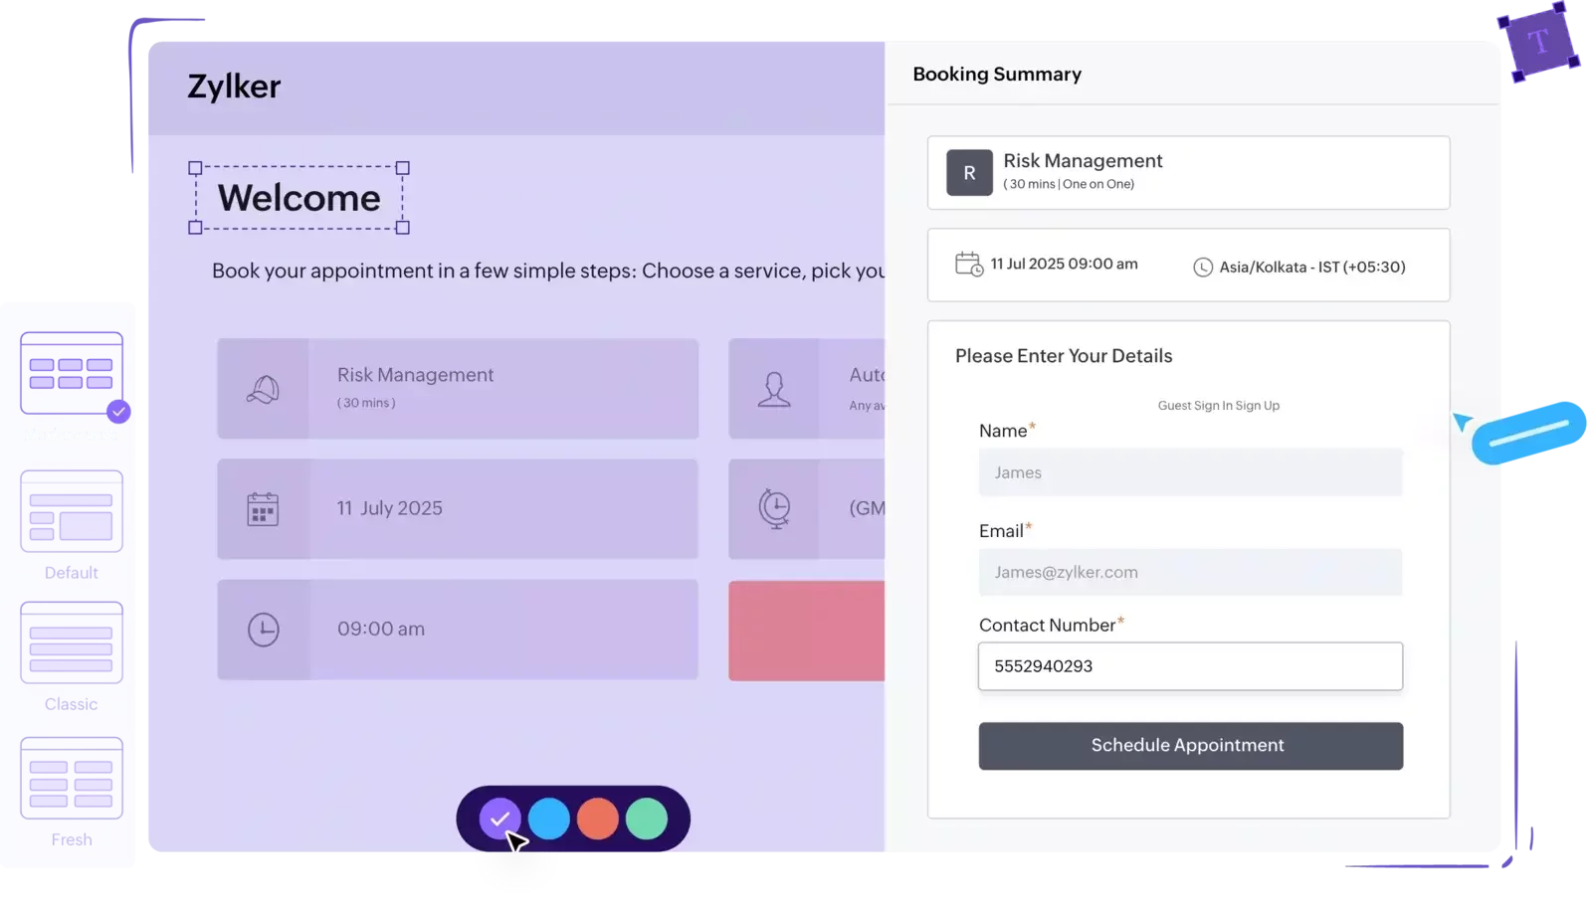Viewport: 1592px width, 913px height.
Task: Focus the Name input field
Action: point(1190,472)
